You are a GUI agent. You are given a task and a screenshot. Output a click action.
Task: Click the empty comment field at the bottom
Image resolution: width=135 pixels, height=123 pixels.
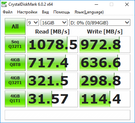67,115
